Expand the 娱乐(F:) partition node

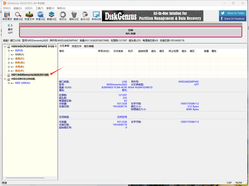click(x=9, y=71)
